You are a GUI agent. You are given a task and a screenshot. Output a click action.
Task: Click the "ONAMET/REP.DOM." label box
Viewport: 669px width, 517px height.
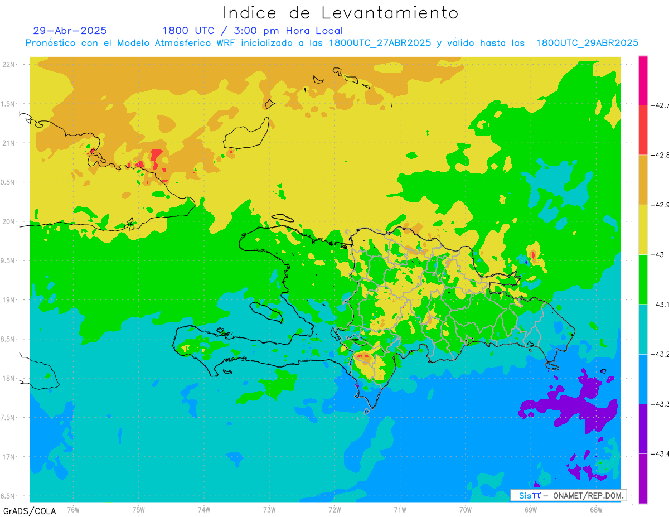click(x=568, y=495)
